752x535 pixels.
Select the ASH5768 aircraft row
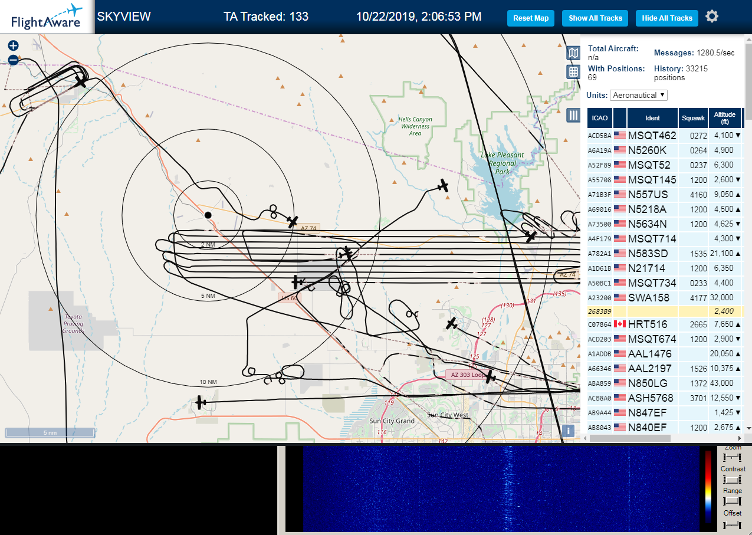(x=665, y=398)
